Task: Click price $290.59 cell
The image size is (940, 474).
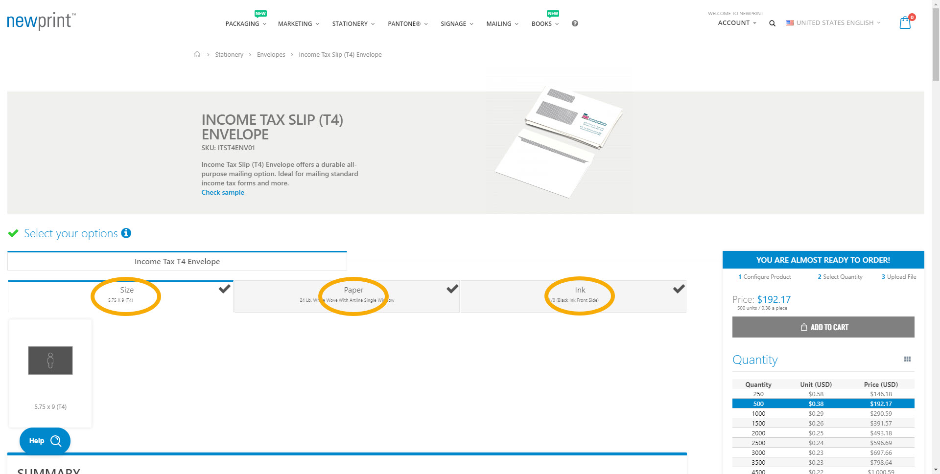Action: [881, 413]
